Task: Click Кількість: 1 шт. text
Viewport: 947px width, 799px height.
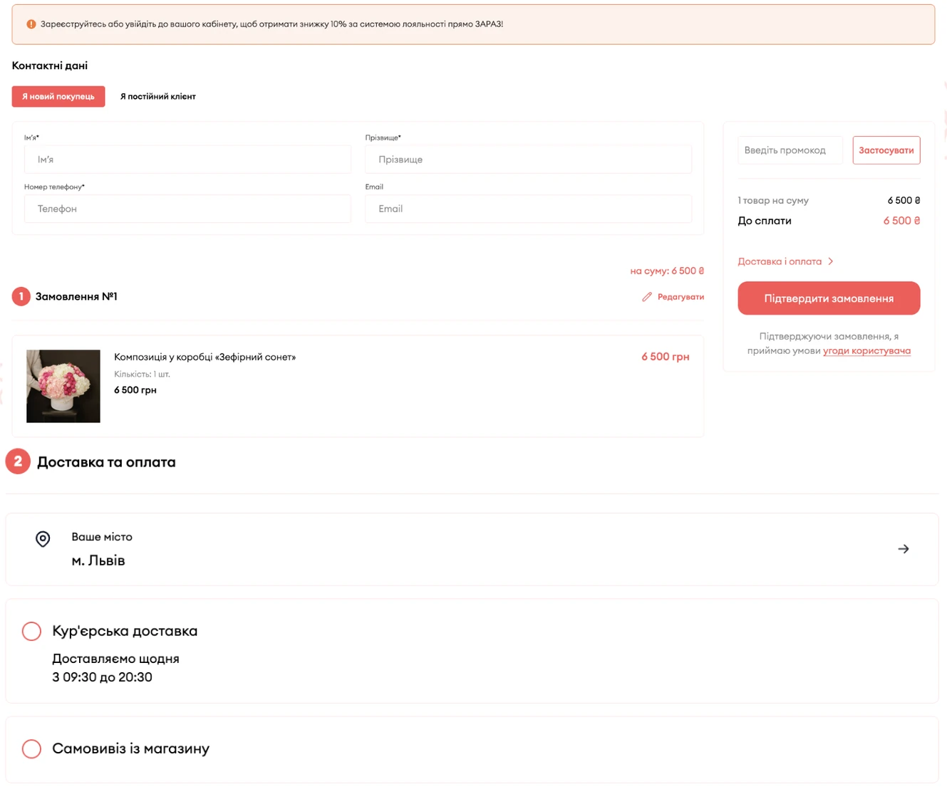Action: point(142,374)
